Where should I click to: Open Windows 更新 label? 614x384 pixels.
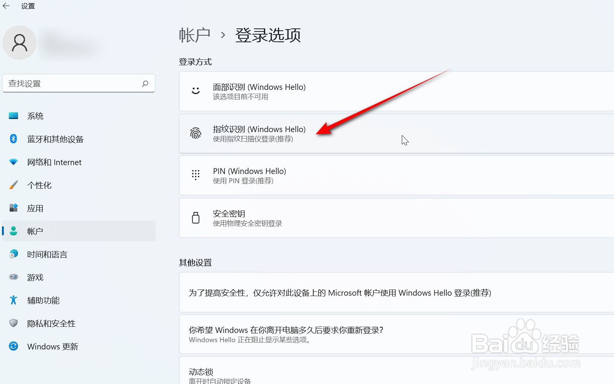pos(53,346)
